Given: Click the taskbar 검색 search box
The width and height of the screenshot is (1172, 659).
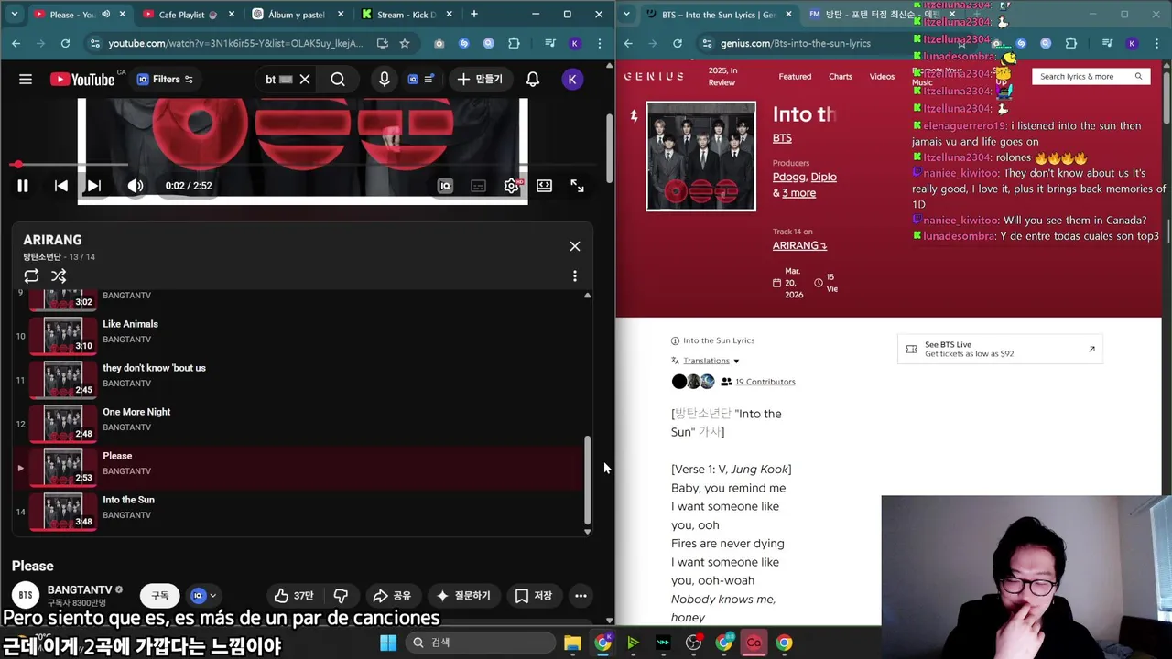Looking at the screenshot, I should pos(479,643).
